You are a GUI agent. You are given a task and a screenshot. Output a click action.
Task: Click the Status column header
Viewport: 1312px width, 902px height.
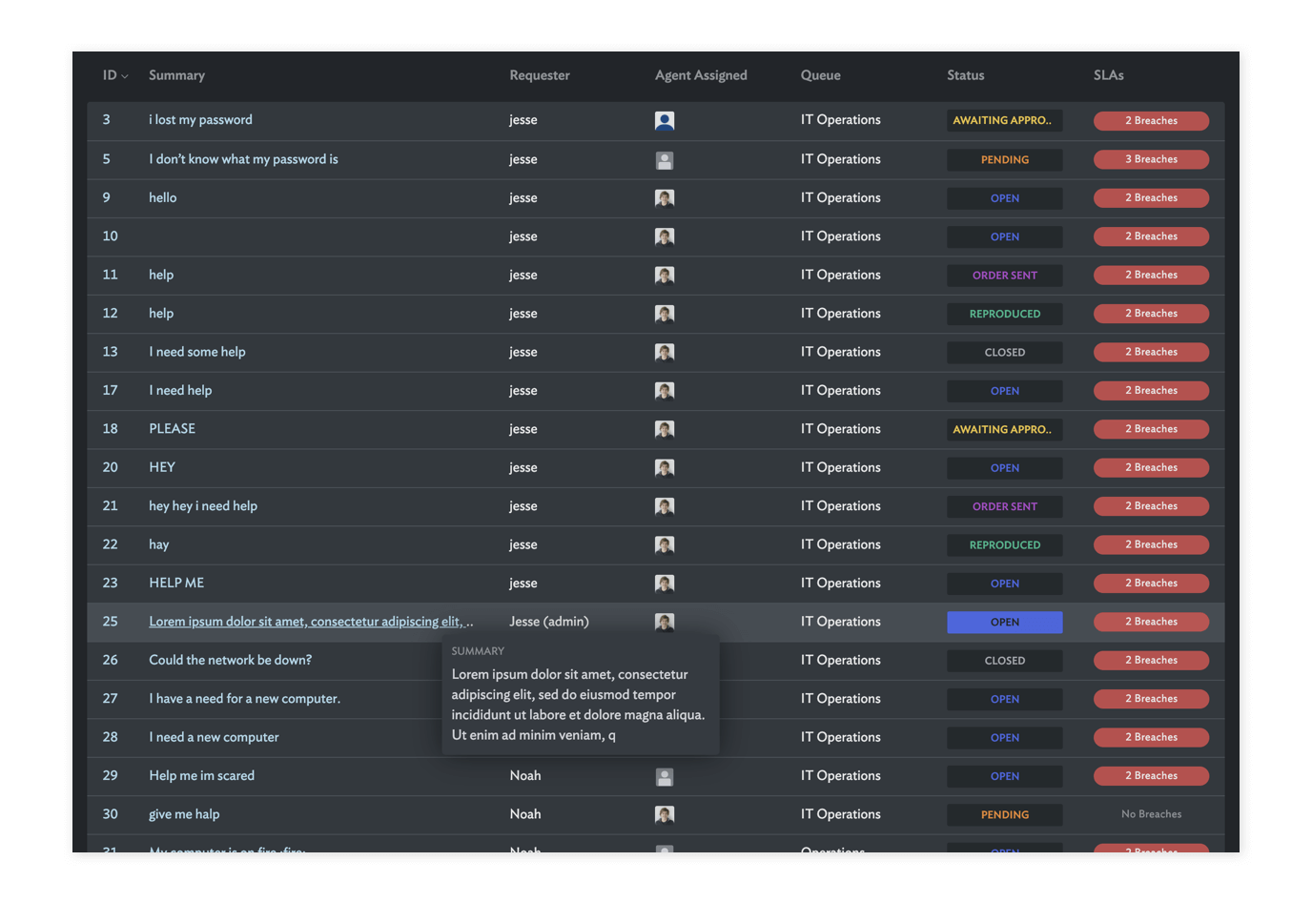(x=965, y=75)
